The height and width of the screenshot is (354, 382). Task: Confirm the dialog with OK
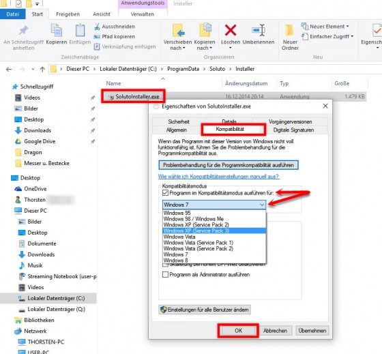pos(238,331)
